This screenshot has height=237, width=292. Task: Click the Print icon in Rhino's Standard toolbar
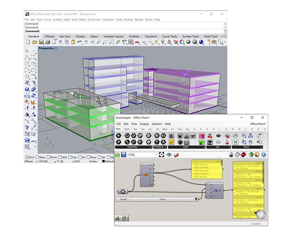coord(47,42)
